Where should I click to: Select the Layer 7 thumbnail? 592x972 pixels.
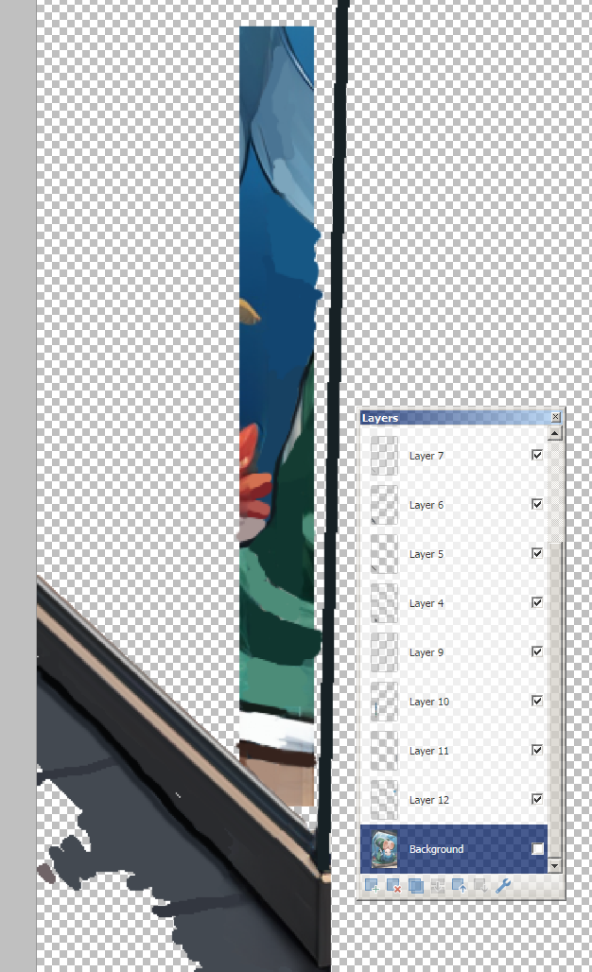[384, 456]
